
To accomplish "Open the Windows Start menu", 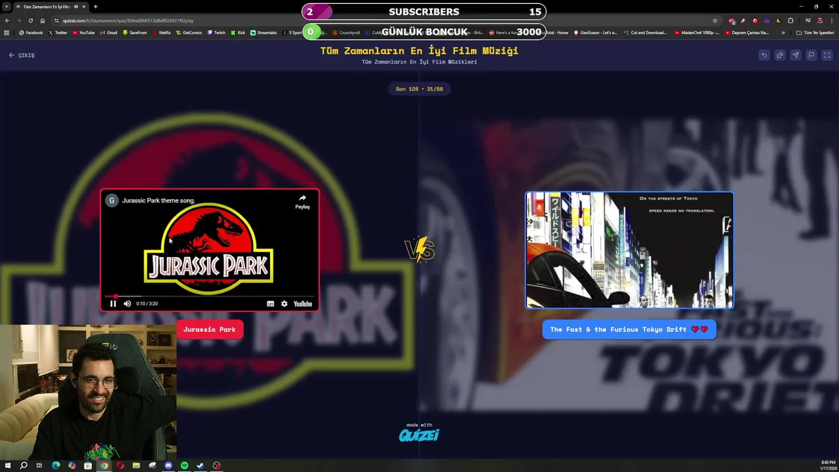I will (x=8, y=465).
